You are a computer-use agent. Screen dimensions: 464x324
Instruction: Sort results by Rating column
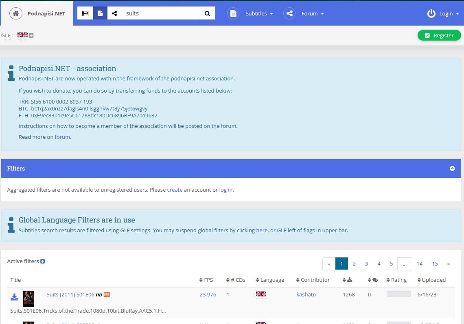coord(397,280)
